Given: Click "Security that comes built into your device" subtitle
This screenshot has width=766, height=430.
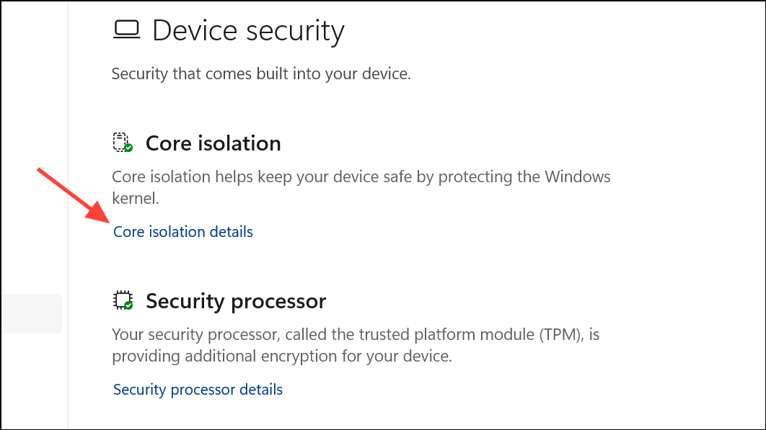Looking at the screenshot, I should tap(260, 73).
